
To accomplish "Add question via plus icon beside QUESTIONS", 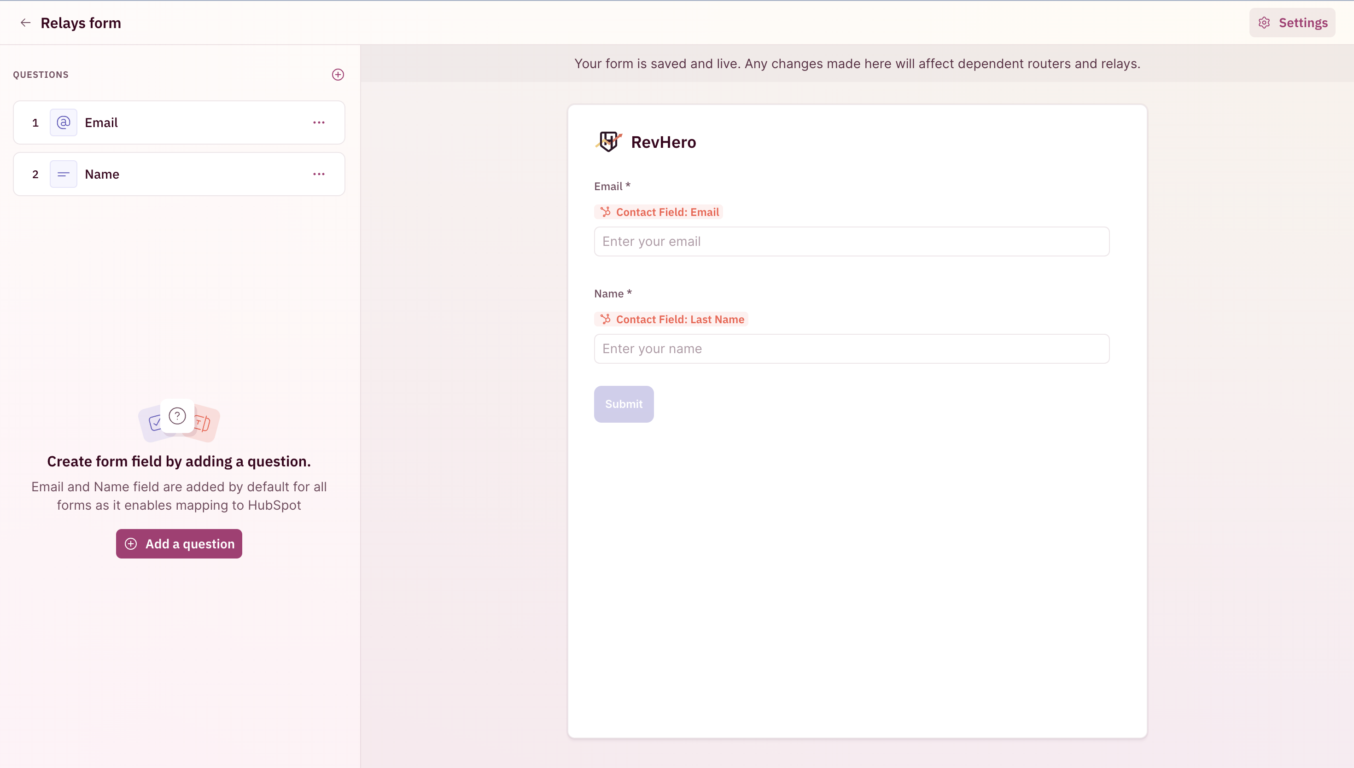I will coord(338,75).
